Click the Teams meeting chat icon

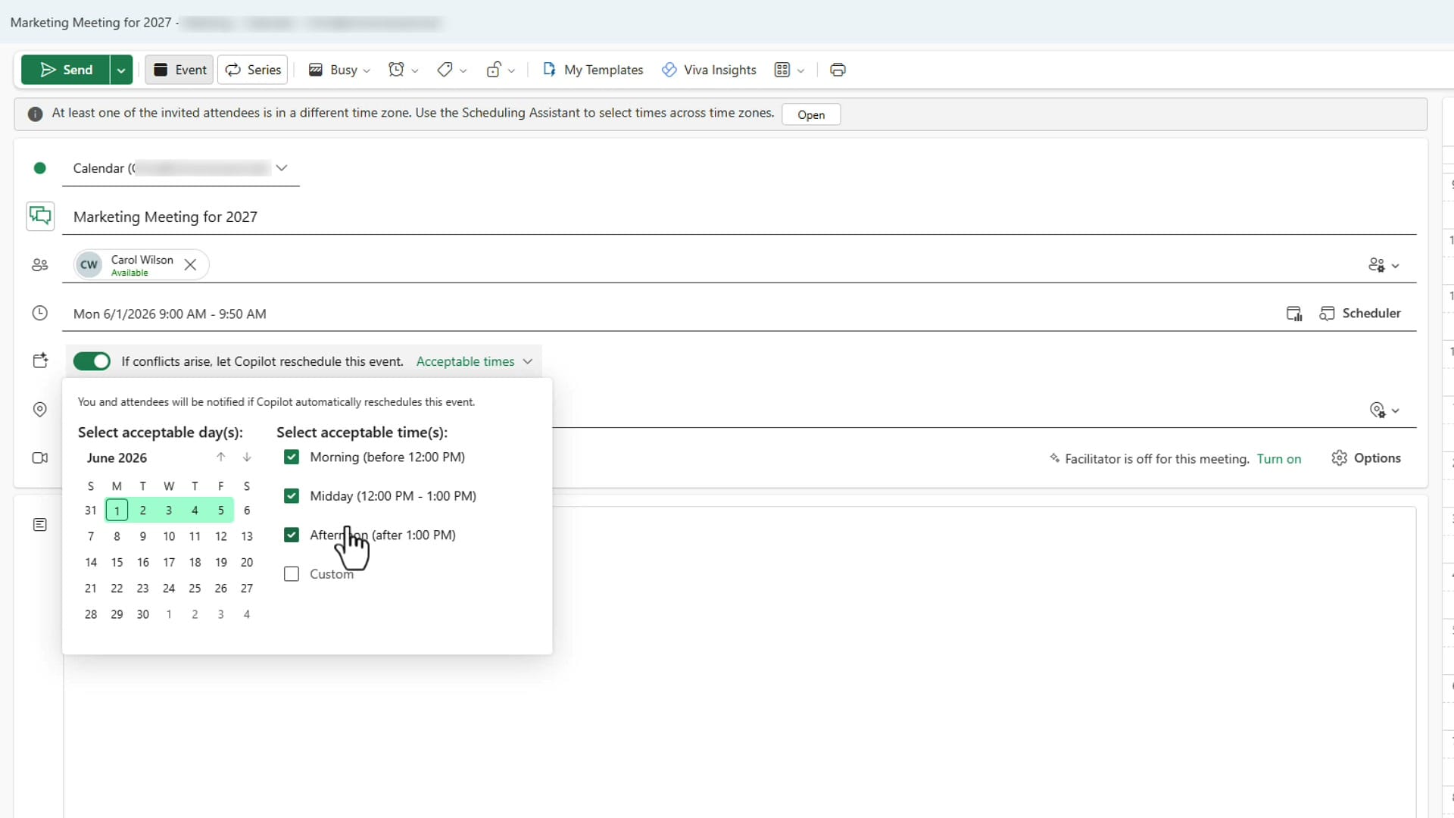coord(40,217)
